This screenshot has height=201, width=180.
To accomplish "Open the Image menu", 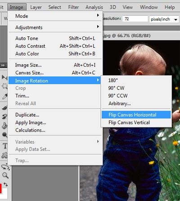I will pyautogui.click(x=17, y=7).
